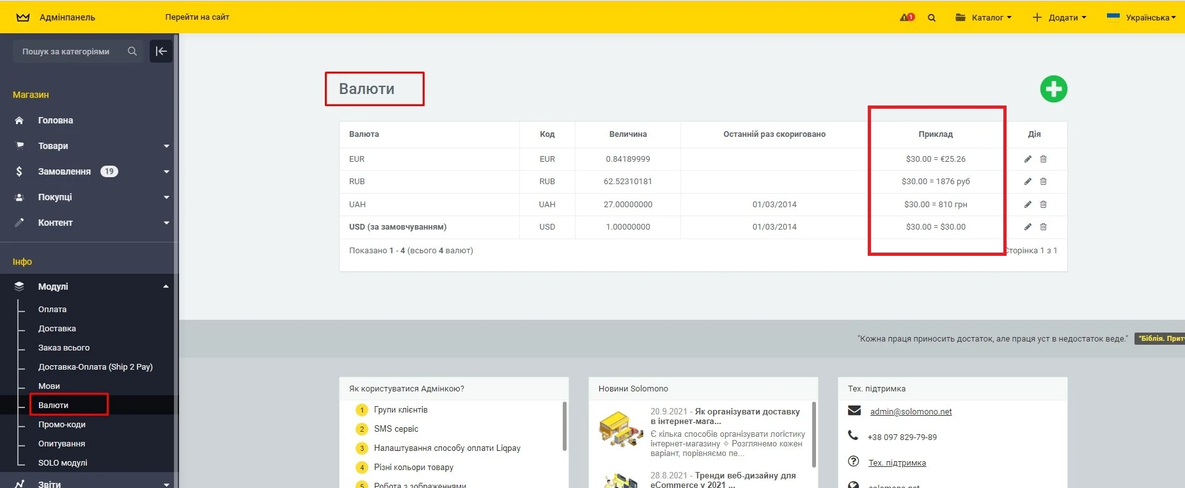Expand the Звіти menu arrow
Image resolution: width=1185 pixels, height=488 pixels.
click(166, 484)
